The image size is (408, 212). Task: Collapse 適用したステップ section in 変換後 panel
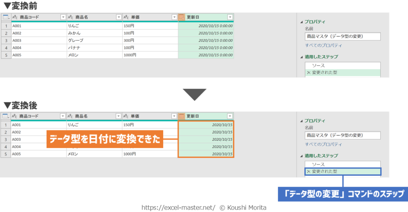pyautogui.click(x=302, y=156)
